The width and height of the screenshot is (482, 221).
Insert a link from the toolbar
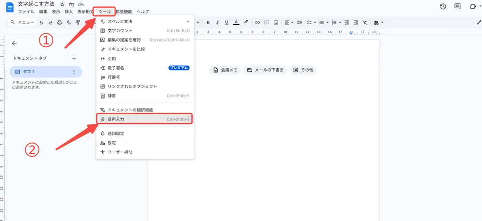[x=257, y=23]
